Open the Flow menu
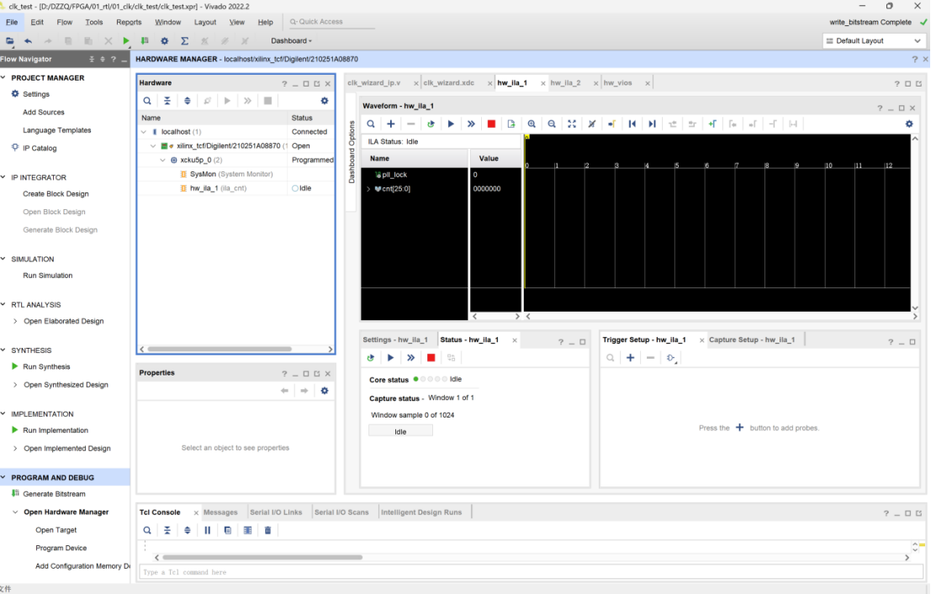 [64, 22]
